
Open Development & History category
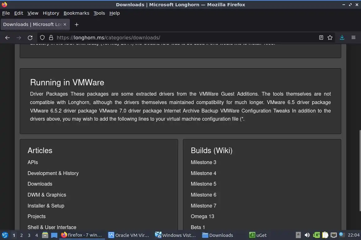pyautogui.click(x=53, y=173)
